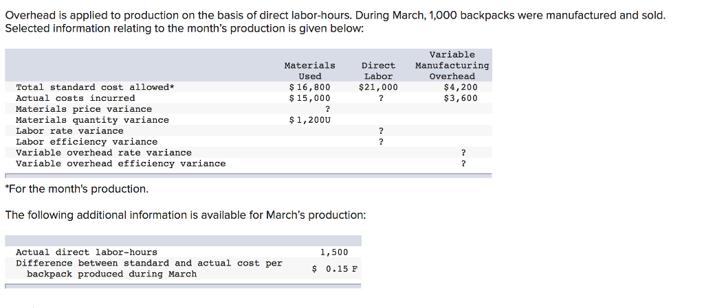Click the Variable Manufacturing Overhead column header
Screen dimensions: 704x308
pos(452,65)
